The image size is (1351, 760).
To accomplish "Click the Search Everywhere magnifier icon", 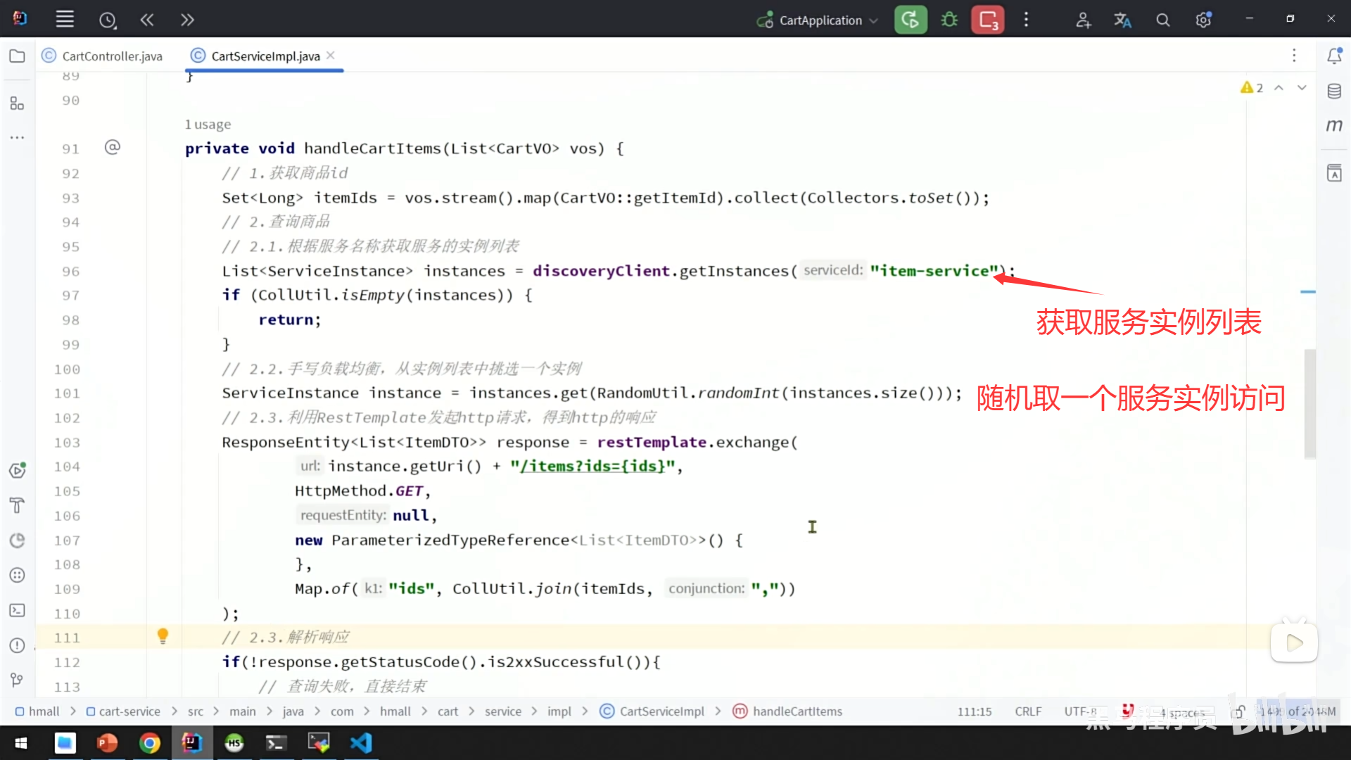I will pos(1162,20).
